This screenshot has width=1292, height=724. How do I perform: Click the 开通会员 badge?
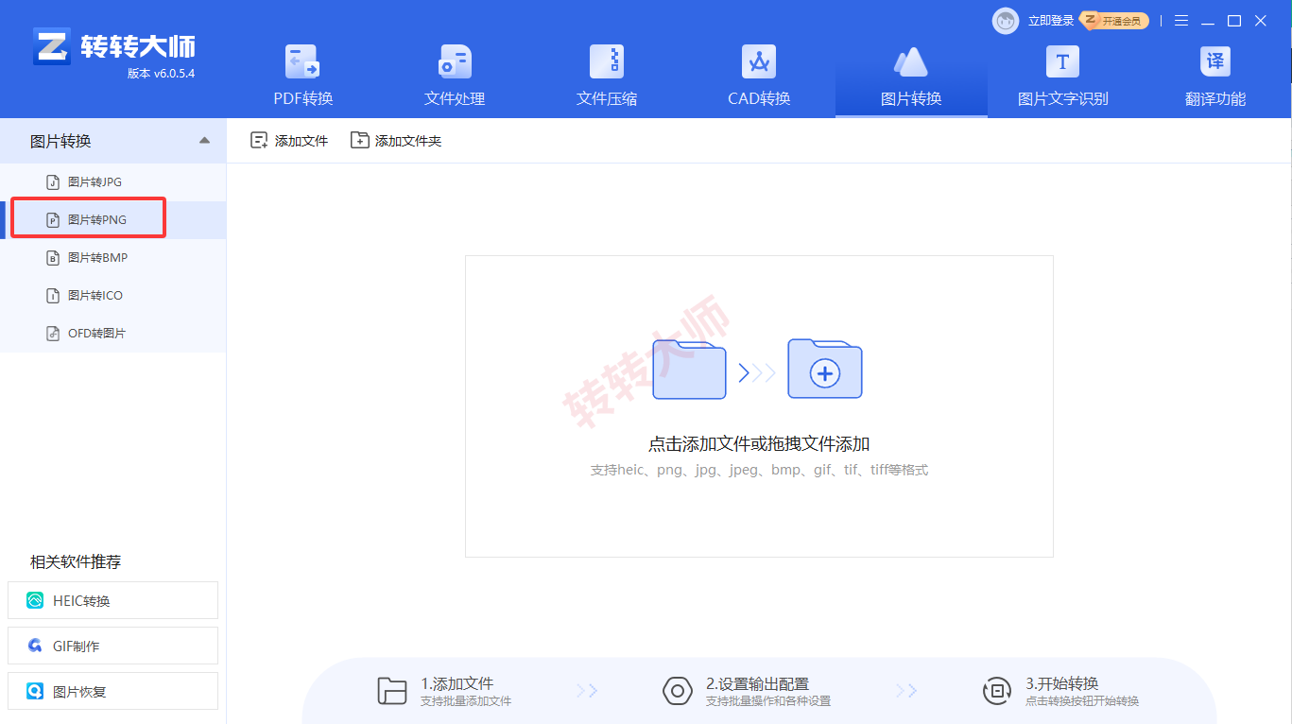(x=1115, y=21)
